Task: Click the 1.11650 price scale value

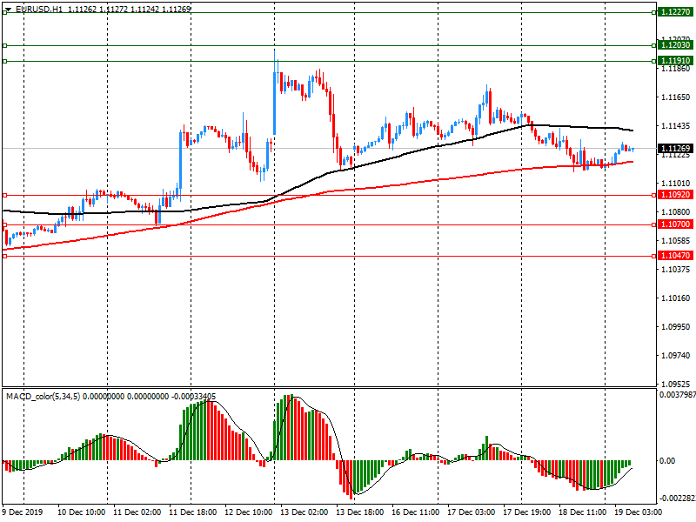Action: pos(676,97)
